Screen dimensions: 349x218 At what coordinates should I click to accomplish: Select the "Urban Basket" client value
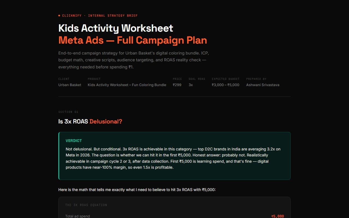pos(70,85)
